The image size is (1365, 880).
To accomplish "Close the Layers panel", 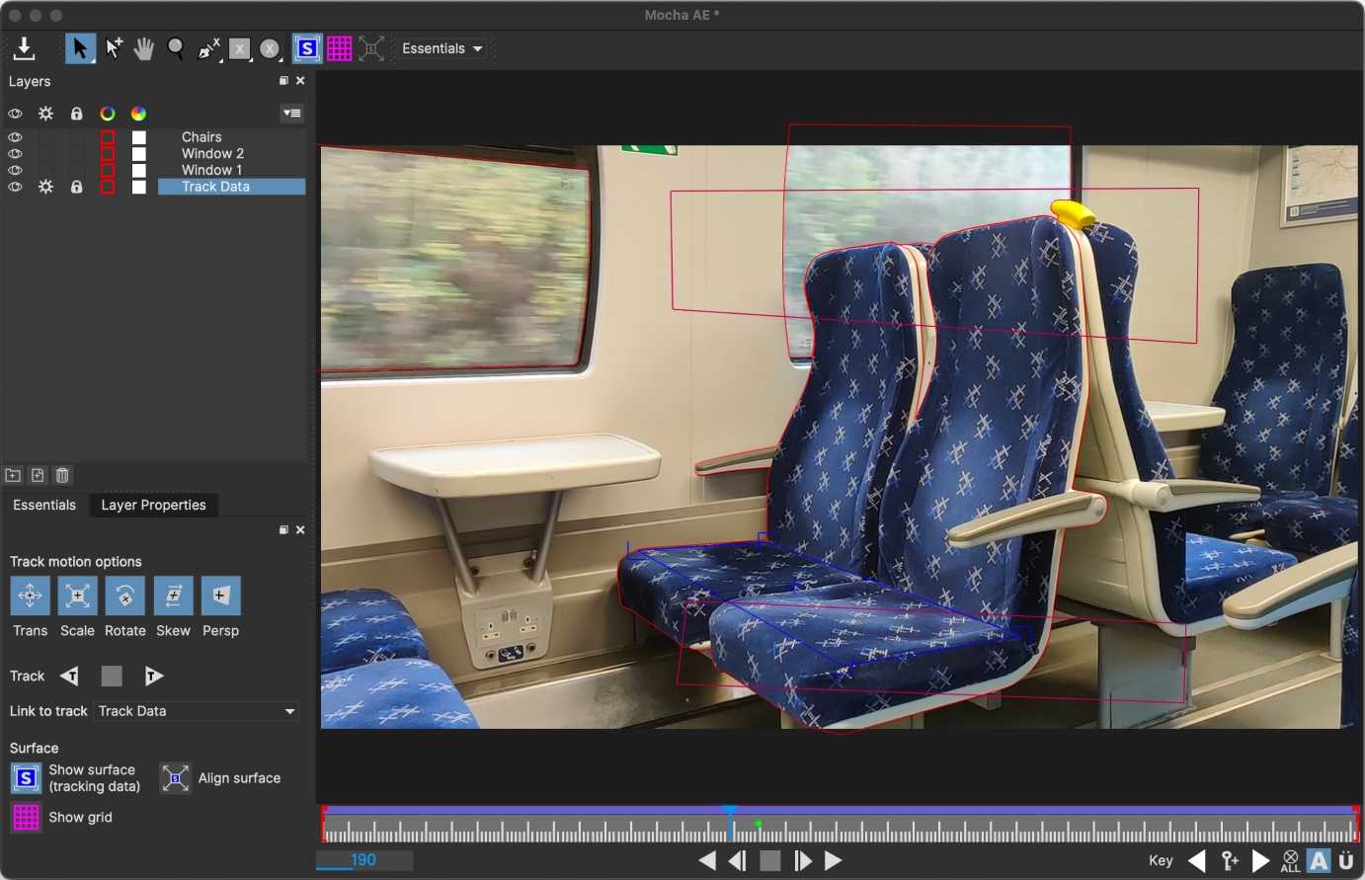I will tap(300, 81).
